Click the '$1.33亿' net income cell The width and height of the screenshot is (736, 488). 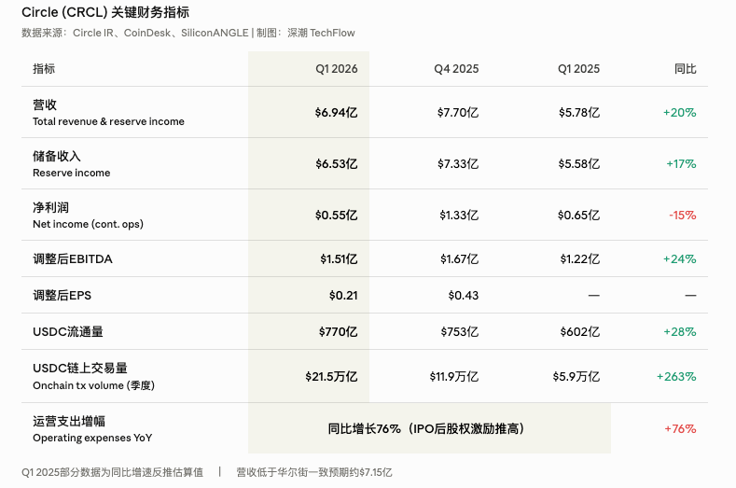point(459,216)
